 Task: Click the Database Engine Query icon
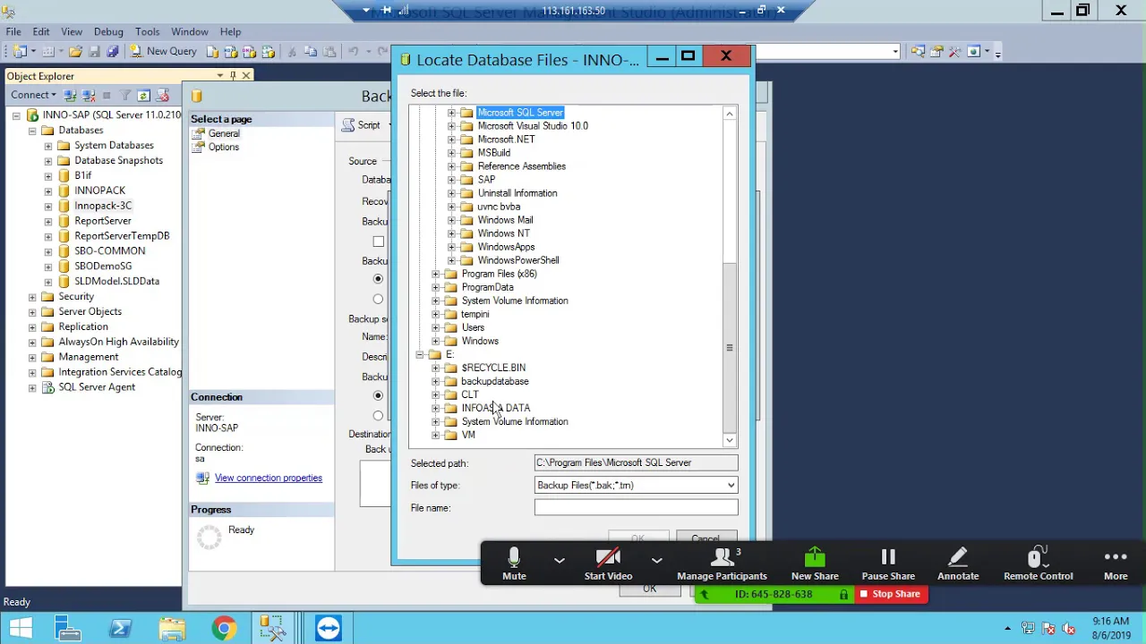(212, 52)
